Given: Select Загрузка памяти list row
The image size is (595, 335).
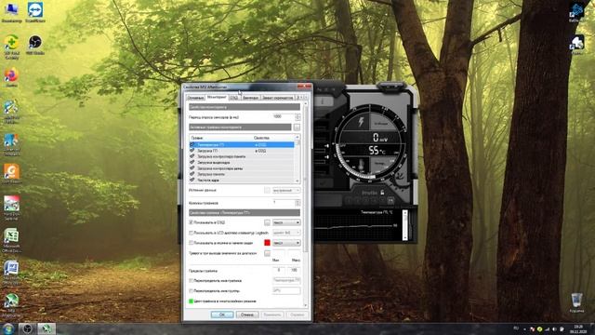Looking at the screenshot, I should tap(242, 174).
